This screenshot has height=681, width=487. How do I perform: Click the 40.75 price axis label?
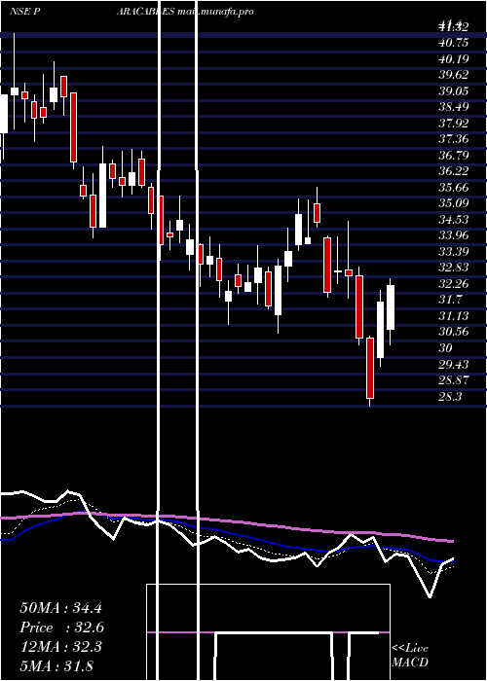click(454, 43)
